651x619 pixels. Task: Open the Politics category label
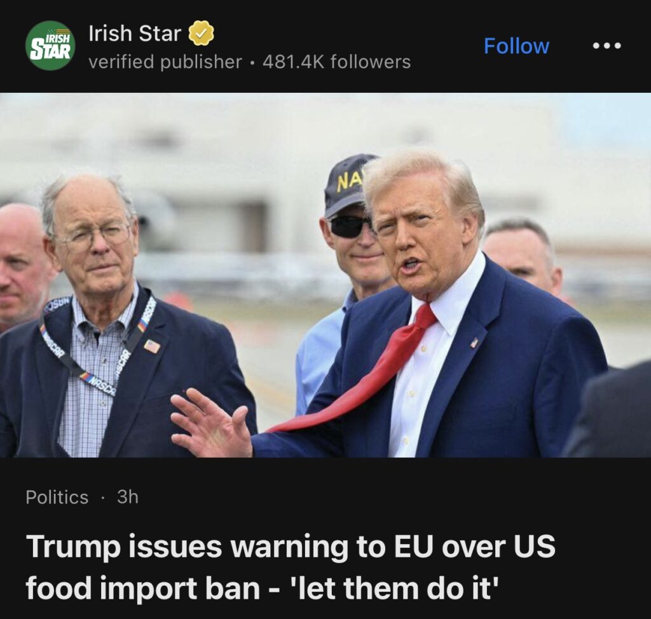[x=57, y=497]
